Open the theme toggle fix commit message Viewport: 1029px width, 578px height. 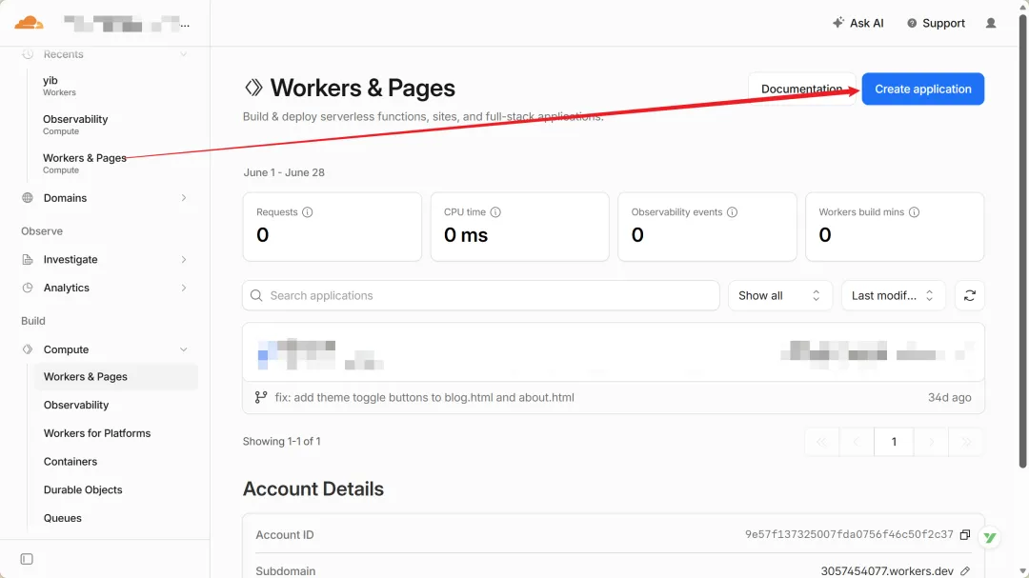point(425,398)
